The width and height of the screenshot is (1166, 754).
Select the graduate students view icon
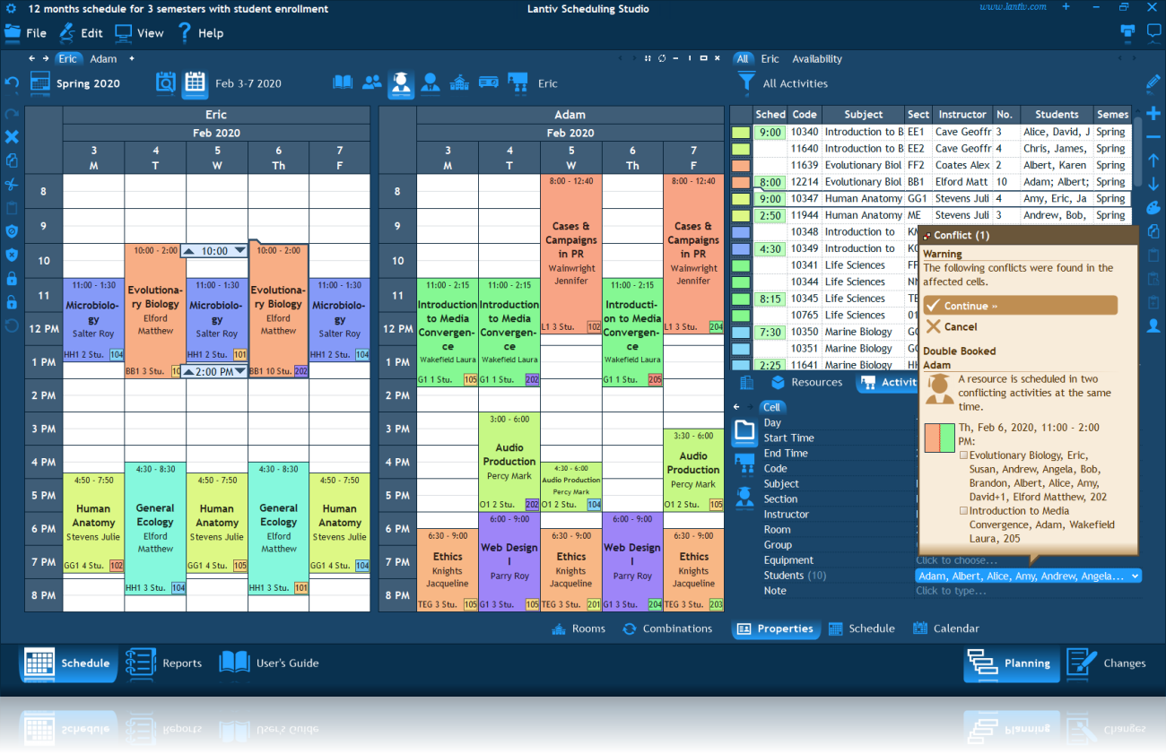click(x=401, y=83)
